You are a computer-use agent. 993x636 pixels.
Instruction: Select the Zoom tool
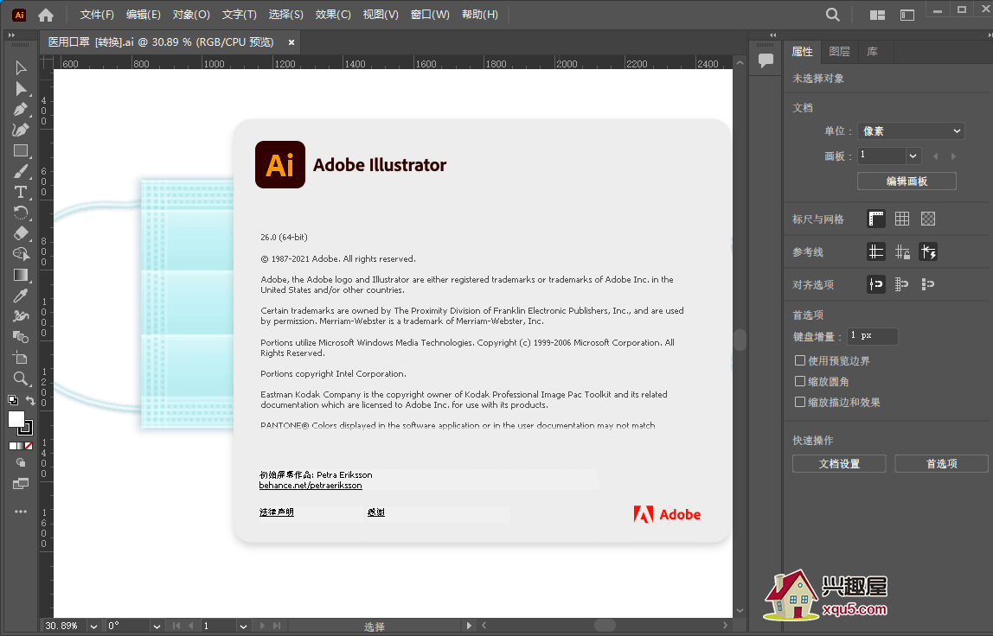click(21, 378)
